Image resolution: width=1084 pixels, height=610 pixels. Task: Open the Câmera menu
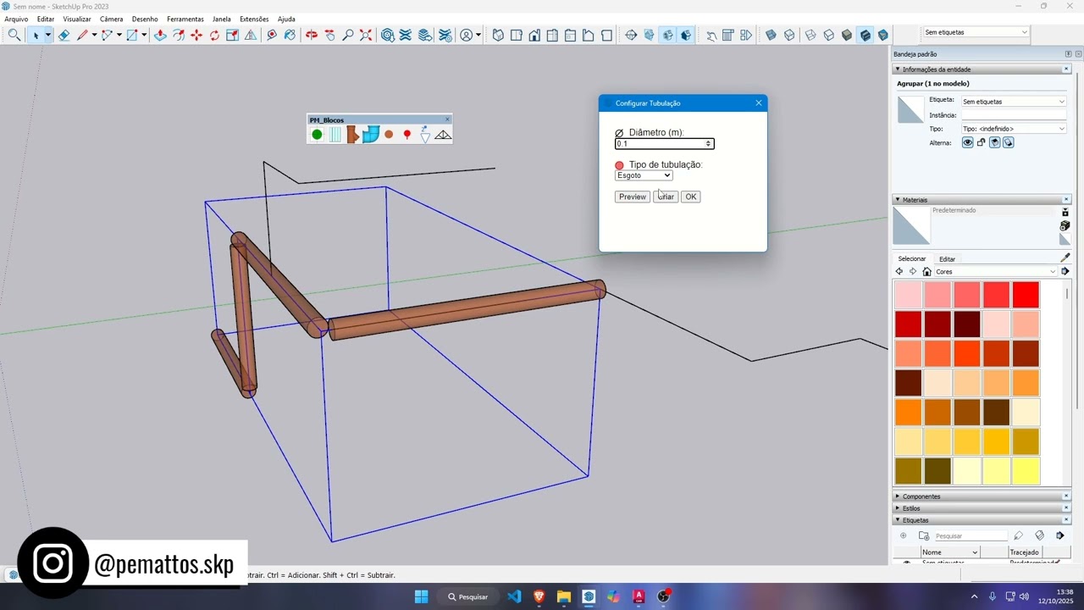coord(111,19)
